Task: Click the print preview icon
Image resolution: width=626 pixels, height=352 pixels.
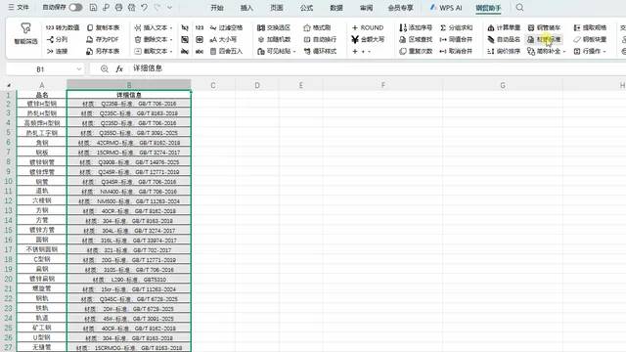Action: click(131, 7)
